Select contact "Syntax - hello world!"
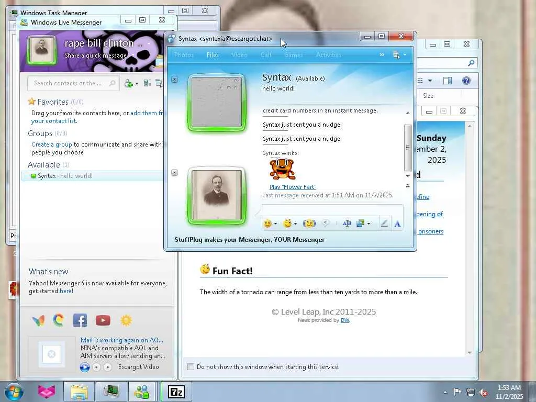Screen dimensions: 536x402 tap(92, 176)
